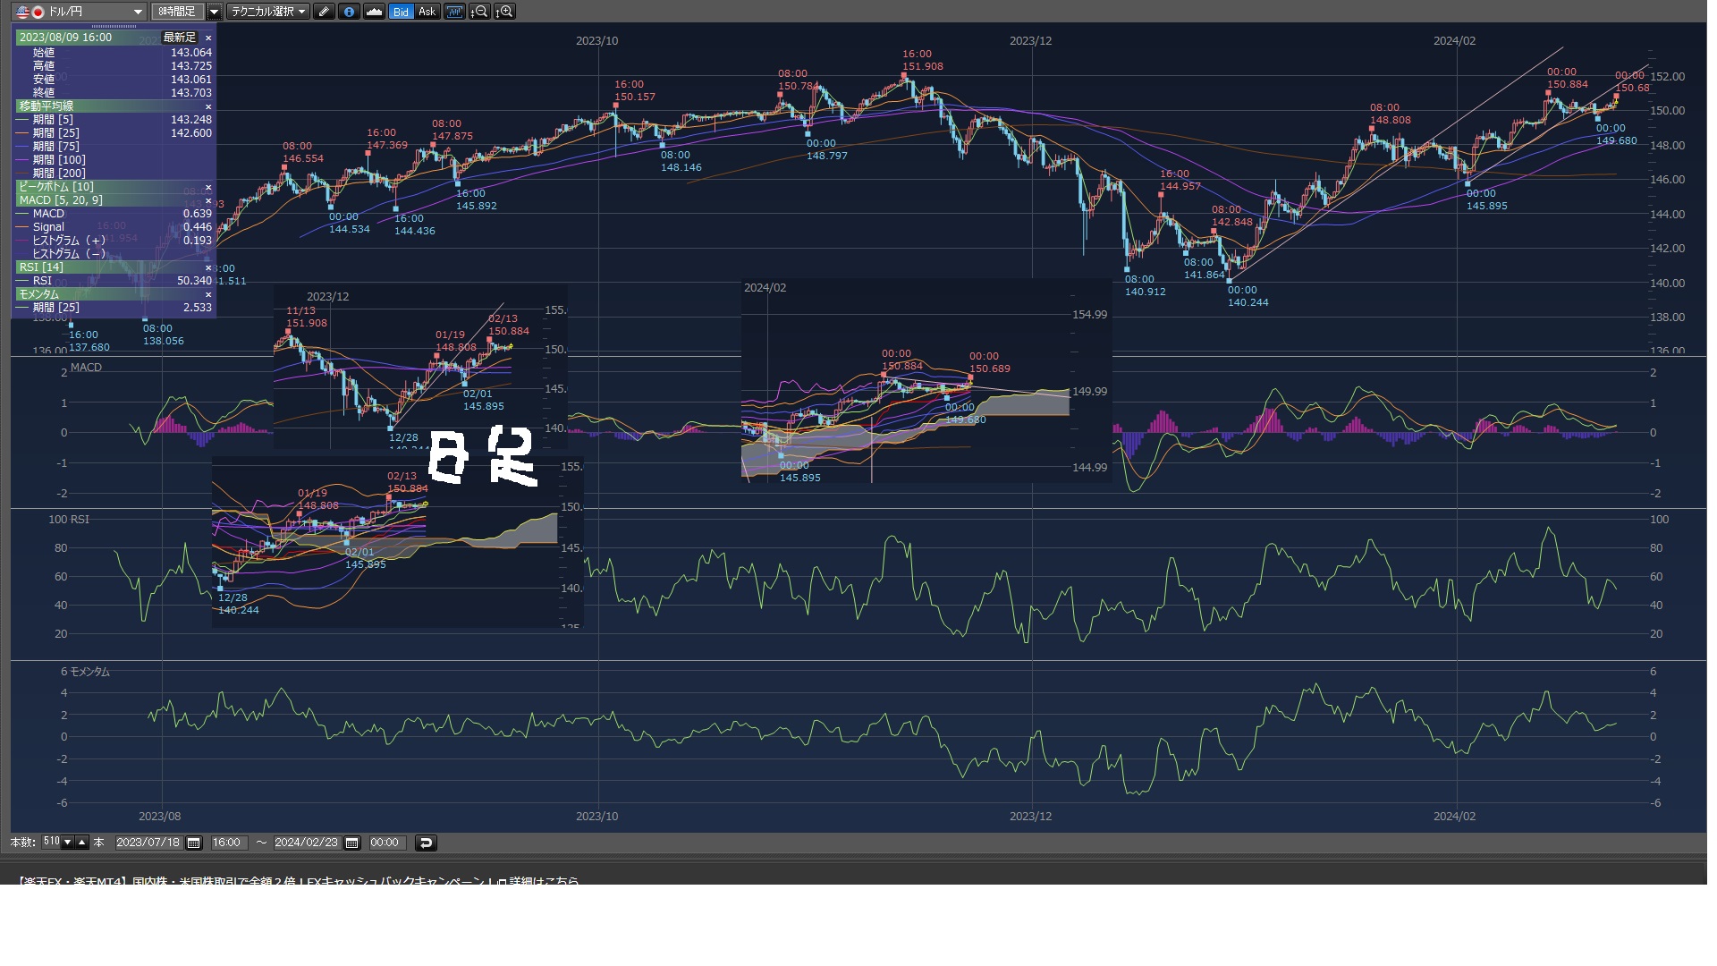Click the blue information icon
This screenshot has width=1717, height=966.
click(349, 12)
